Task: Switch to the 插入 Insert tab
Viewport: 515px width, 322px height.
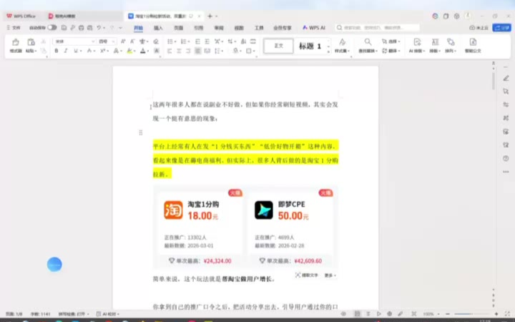Action: pyautogui.click(x=158, y=27)
